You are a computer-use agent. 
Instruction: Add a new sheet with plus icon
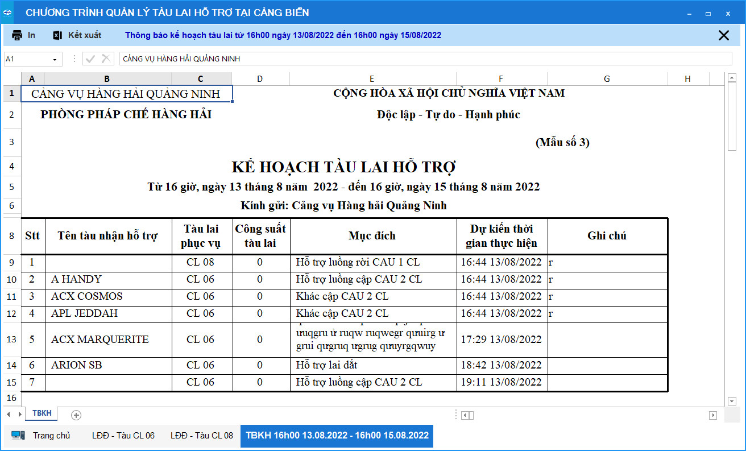tap(76, 415)
